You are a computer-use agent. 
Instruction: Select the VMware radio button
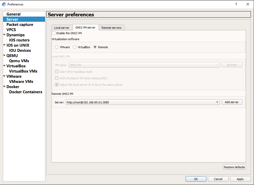point(56,47)
